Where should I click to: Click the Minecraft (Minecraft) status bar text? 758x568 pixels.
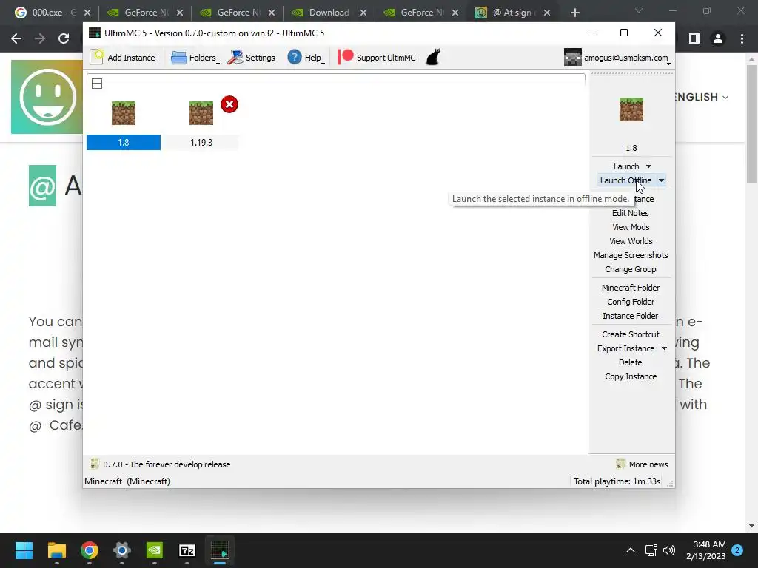point(127,481)
